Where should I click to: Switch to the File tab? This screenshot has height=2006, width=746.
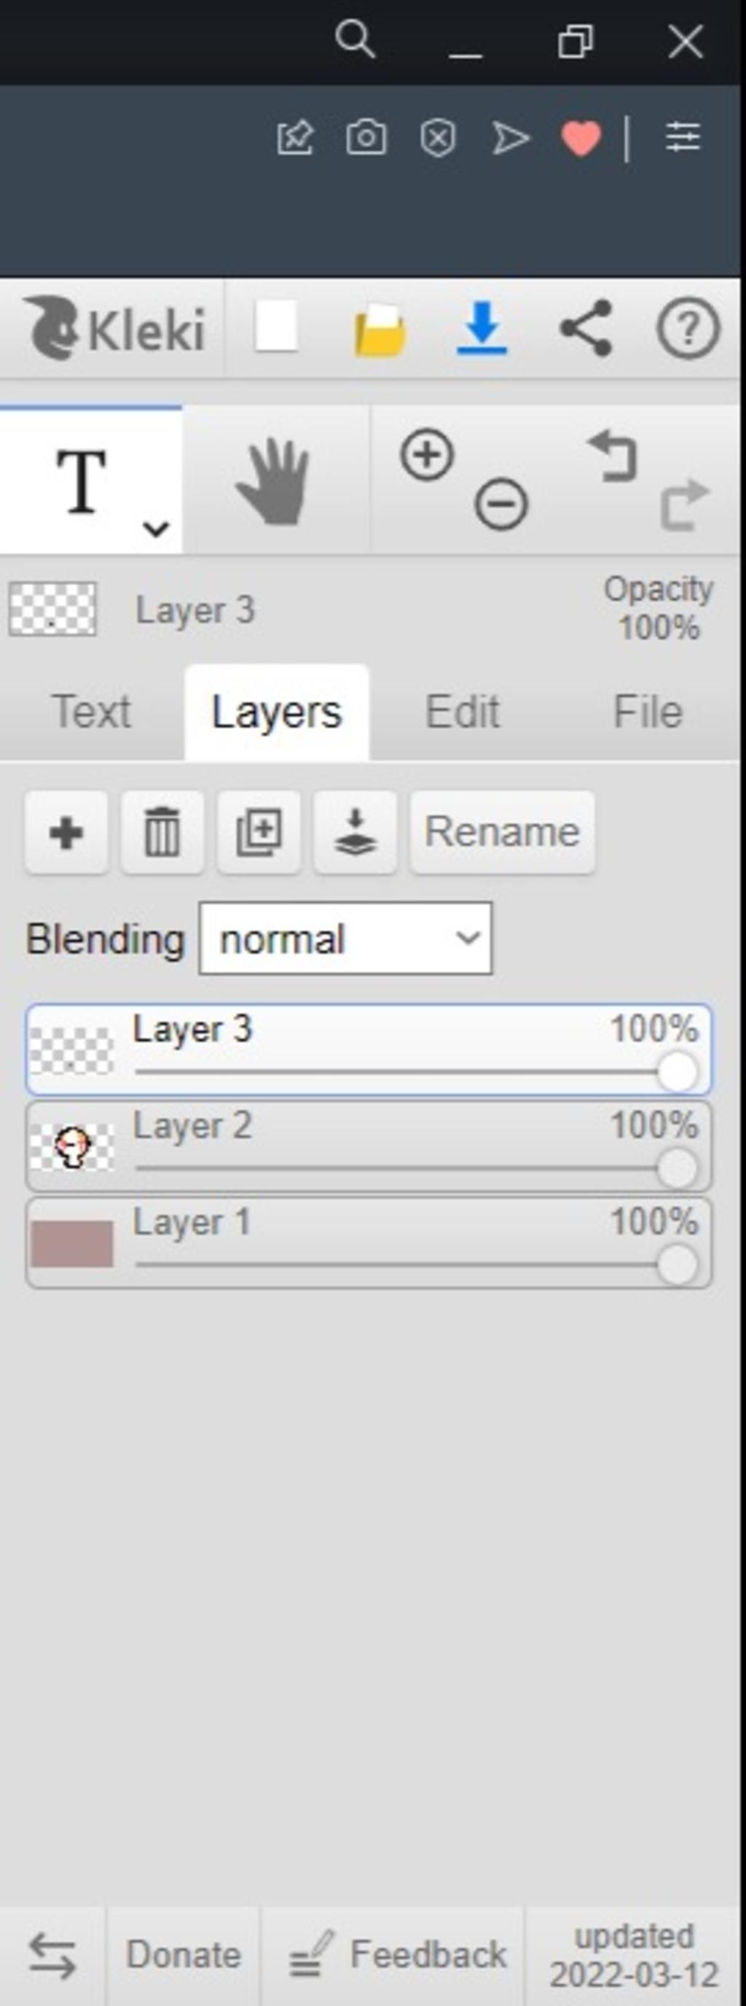pos(648,712)
